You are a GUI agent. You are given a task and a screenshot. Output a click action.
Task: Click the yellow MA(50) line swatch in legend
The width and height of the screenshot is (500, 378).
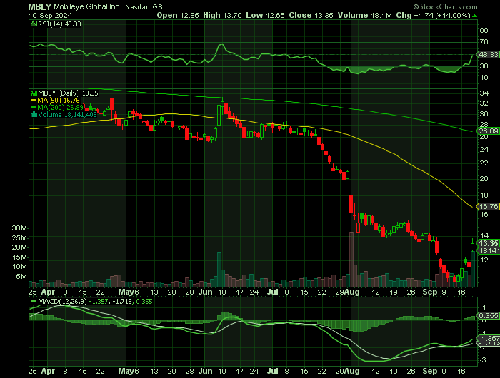click(x=34, y=101)
